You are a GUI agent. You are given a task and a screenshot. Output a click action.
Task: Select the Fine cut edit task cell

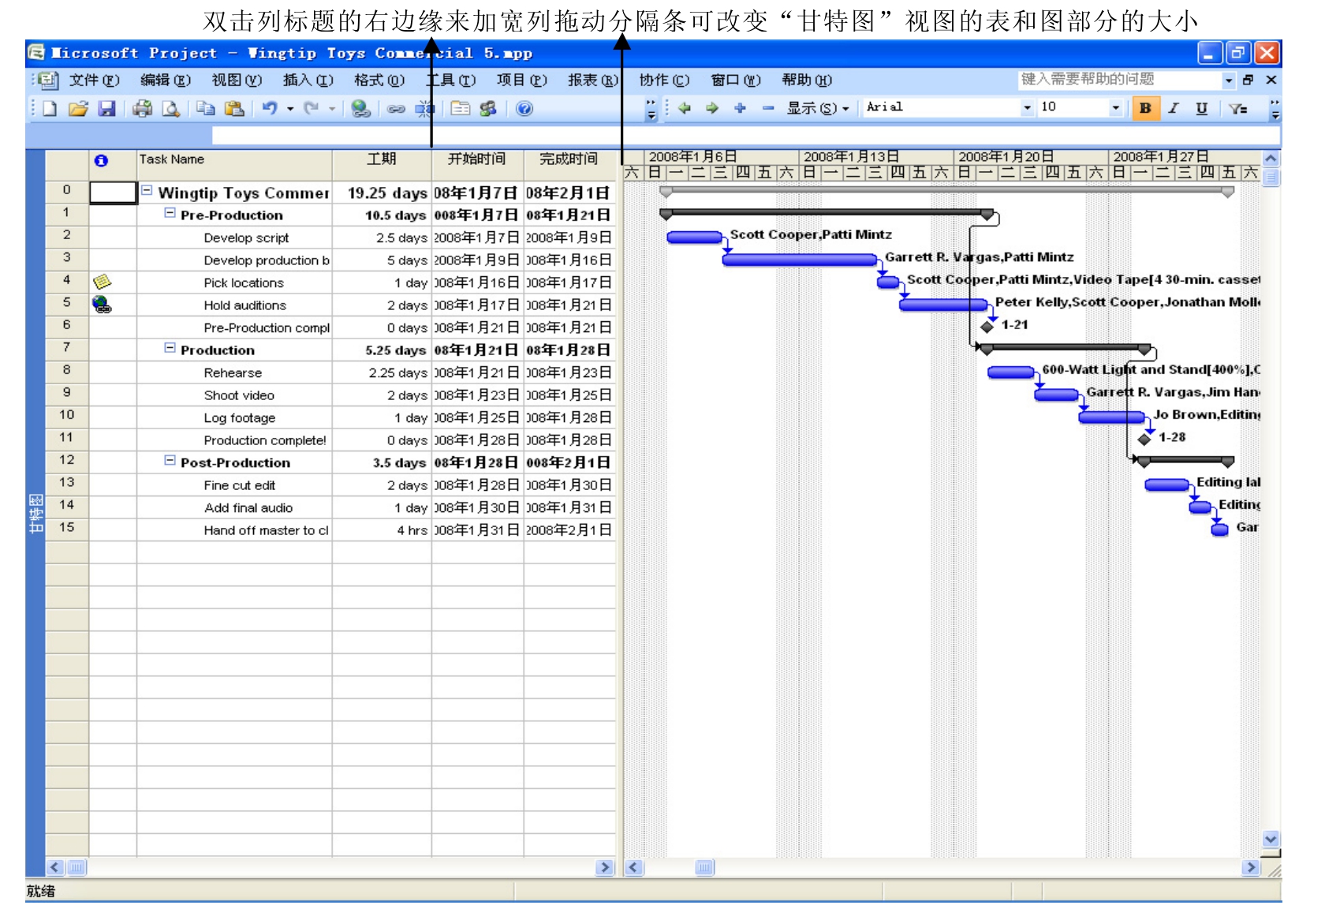[x=234, y=484]
